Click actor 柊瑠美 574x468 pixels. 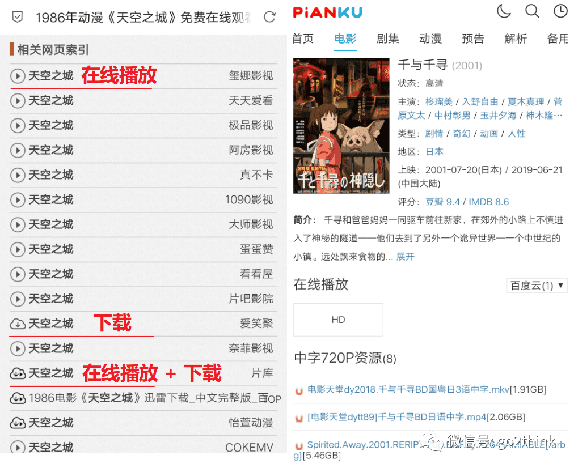(439, 101)
